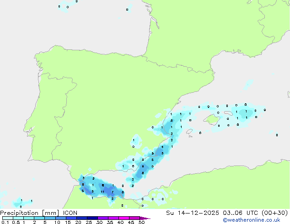Click the 10 to 15 mm legend swatch
Screen dimensions: 290x224
coord(61,218)
